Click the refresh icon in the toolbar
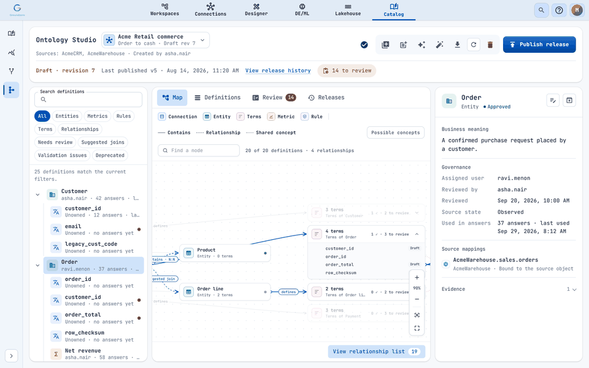 [x=474, y=45]
